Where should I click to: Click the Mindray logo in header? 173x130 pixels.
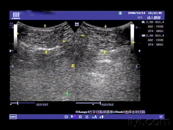point(16,16)
